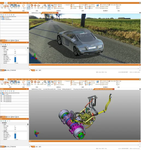Open the up-vector Y dropdown in top properties panel
The width and height of the screenshot is (141, 151).
tap(26, 50)
